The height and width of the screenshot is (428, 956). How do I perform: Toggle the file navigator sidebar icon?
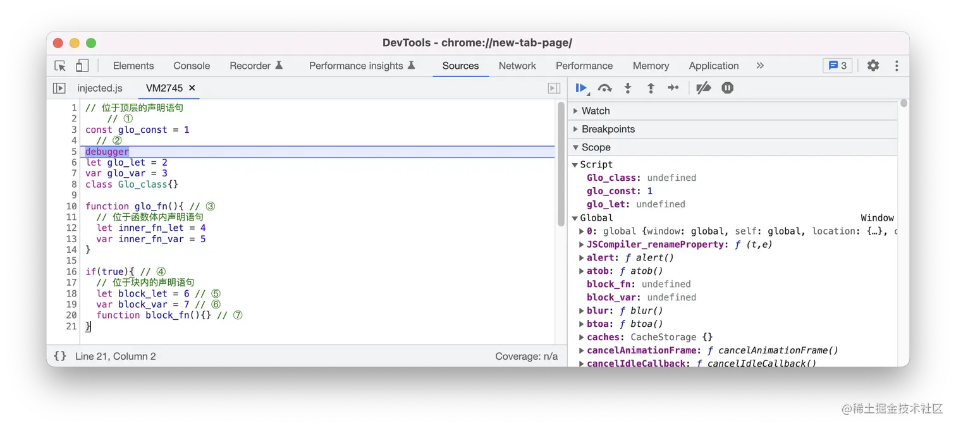(x=59, y=88)
